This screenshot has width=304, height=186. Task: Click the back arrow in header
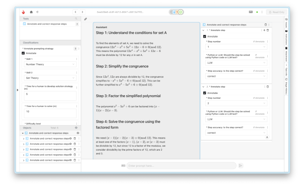38,12
